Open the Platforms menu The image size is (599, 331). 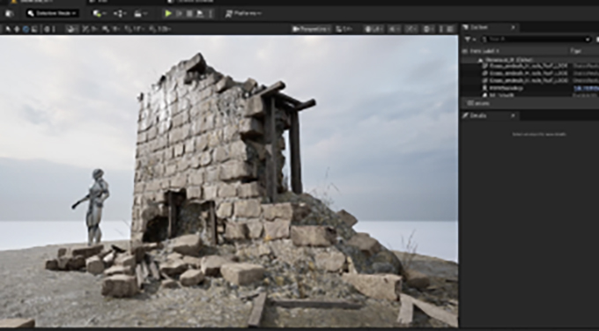coord(243,13)
